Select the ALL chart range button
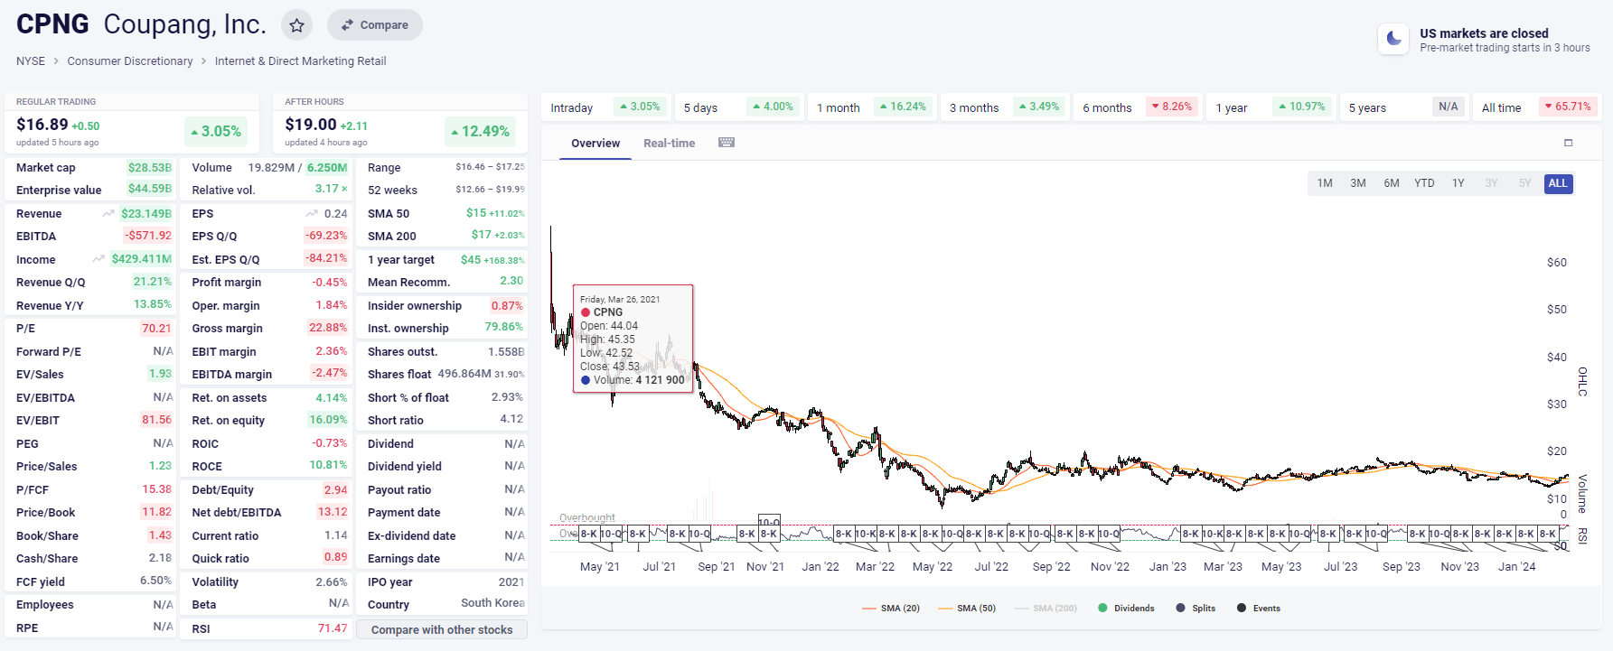 (1558, 183)
